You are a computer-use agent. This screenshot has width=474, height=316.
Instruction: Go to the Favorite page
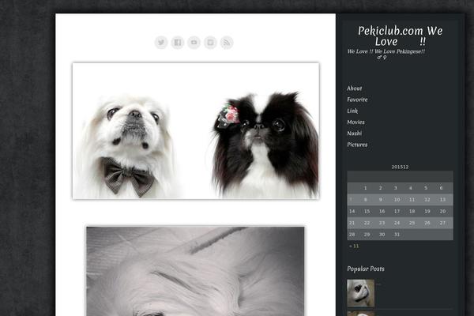tap(357, 100)
